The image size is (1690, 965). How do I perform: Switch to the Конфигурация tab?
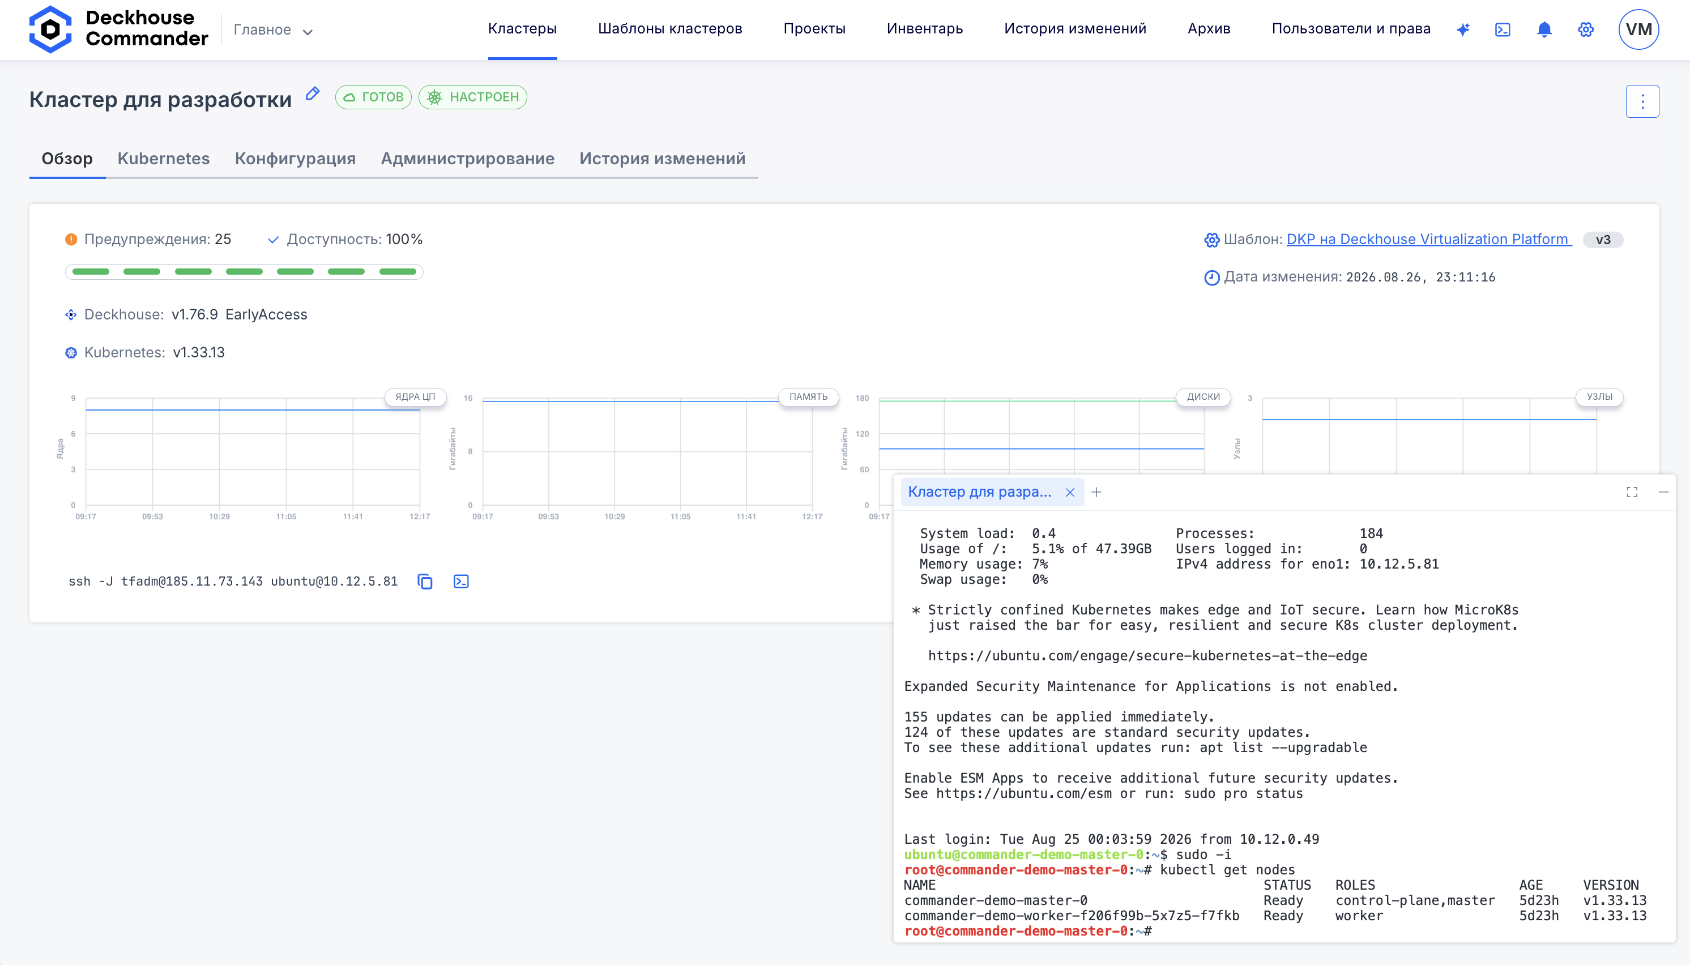click(x=295, y=159)
